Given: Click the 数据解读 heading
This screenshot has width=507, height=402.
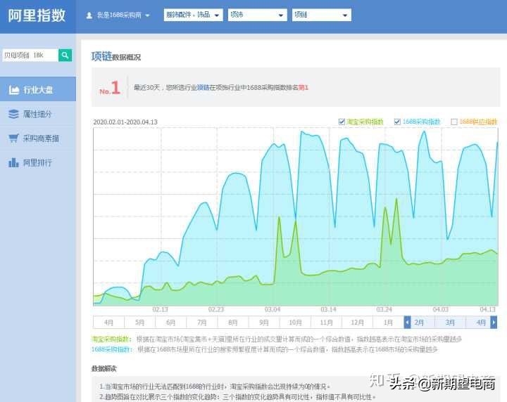Looking at the screenshot, I should [x=104, y=368].
